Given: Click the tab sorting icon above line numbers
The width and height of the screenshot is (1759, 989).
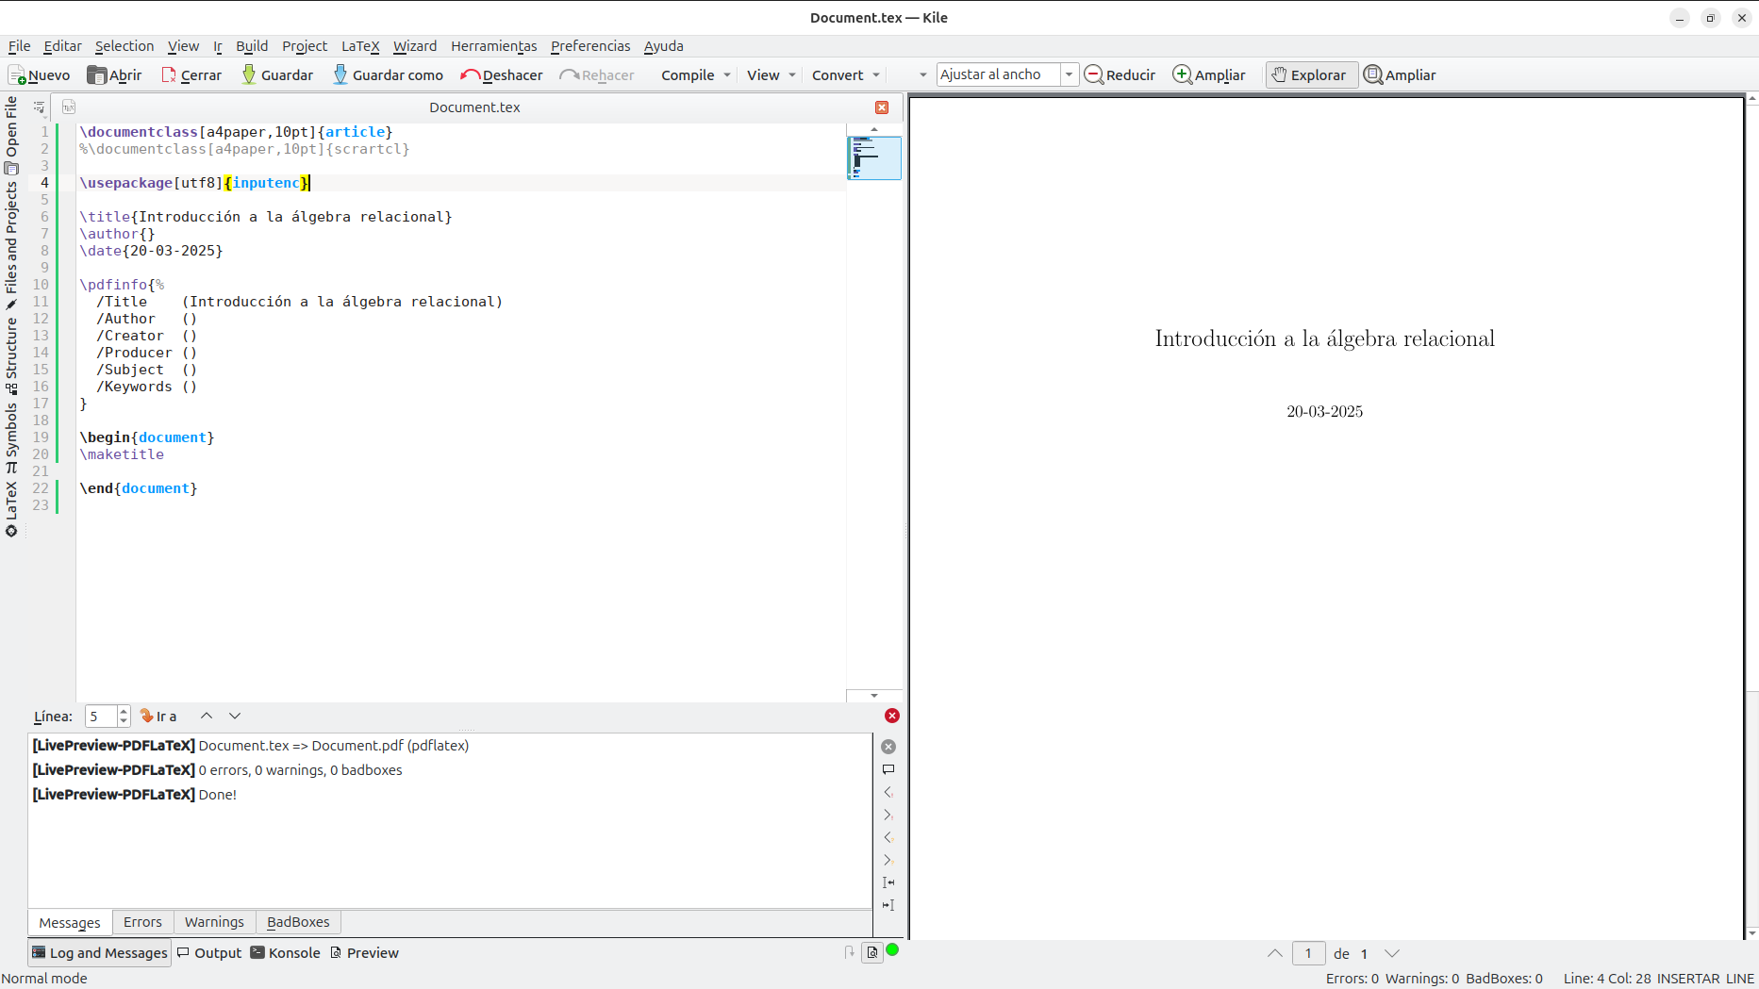Looking at the screenshot, I should (x=39, y=107).
